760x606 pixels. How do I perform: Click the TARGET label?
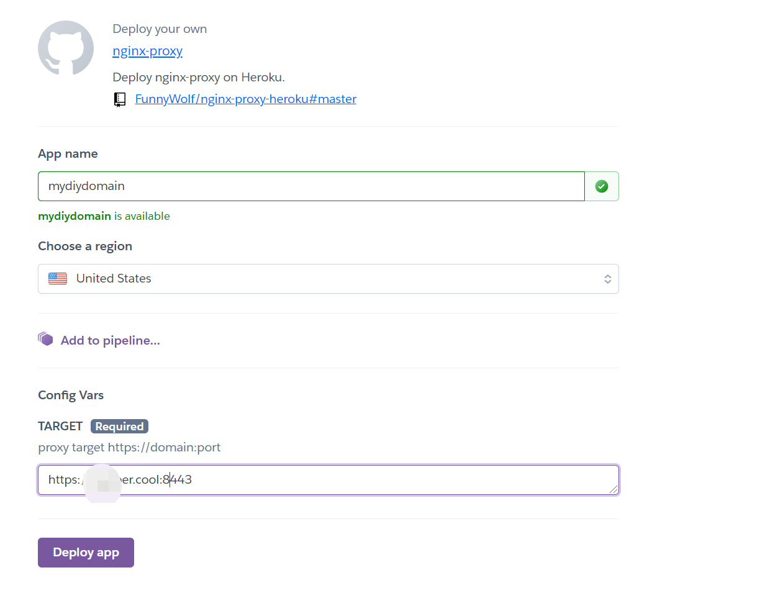coord(60,426)
